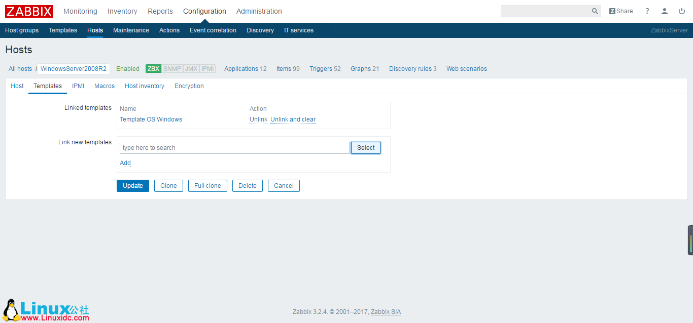Click the IPMI interface status badge

[x=207, y=68]
